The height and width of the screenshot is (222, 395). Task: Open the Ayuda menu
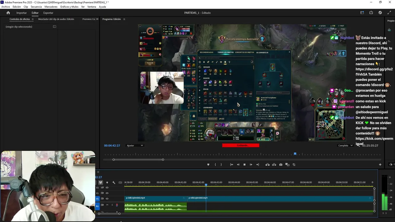(102, 7)
